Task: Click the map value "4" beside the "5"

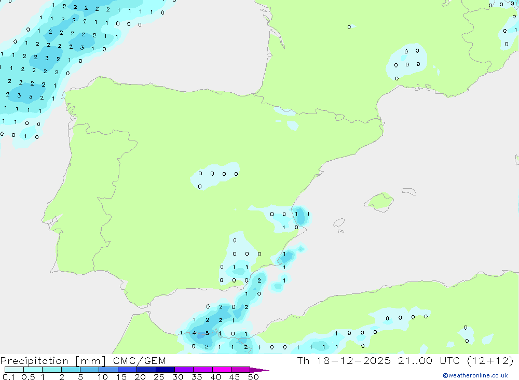Action: (x=194, y=333)
